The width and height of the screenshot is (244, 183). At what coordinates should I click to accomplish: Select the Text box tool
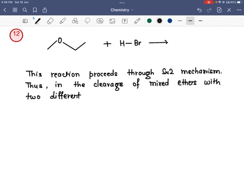(x=125, y=21)
